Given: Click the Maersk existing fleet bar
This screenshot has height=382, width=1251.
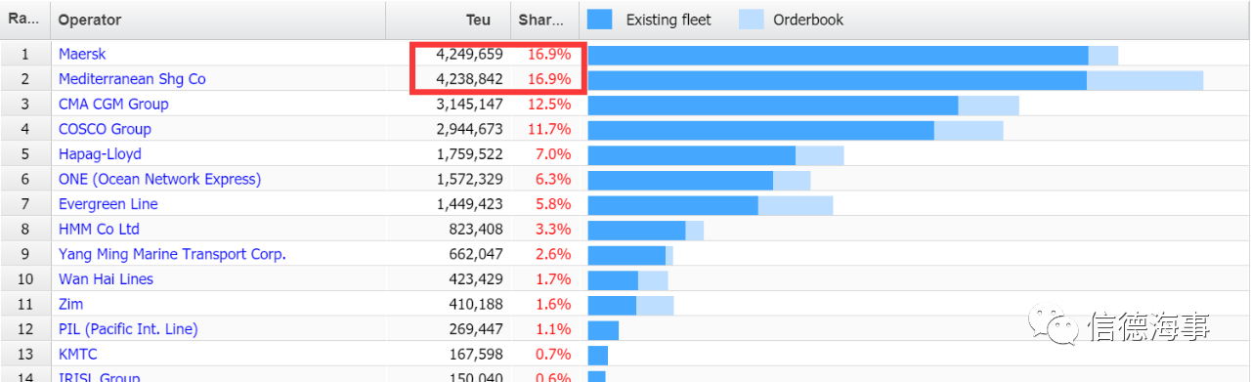Looking at the screenshot, I should click(x=839, y=55).
